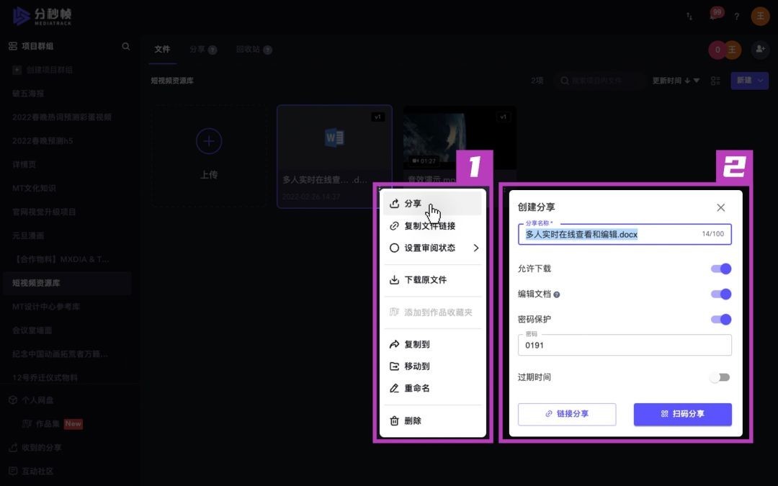Enable the 过期时间 toggle
Screen dimensions: 778x486
tap(720, 377)
